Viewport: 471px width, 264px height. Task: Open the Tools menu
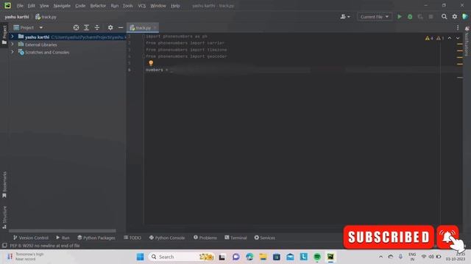[x=127, y=6]
